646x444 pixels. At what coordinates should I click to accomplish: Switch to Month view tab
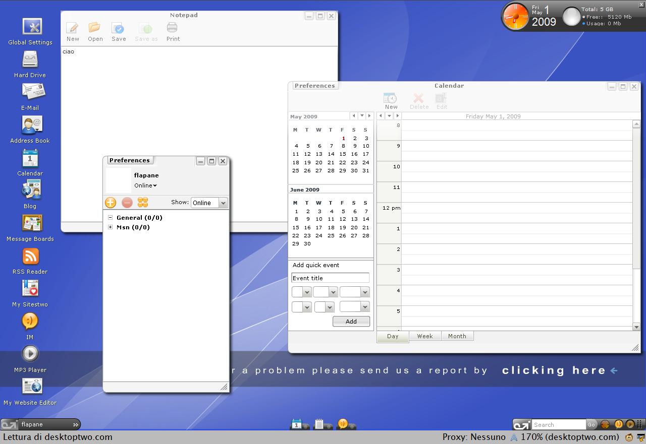[x=457, y=336]
